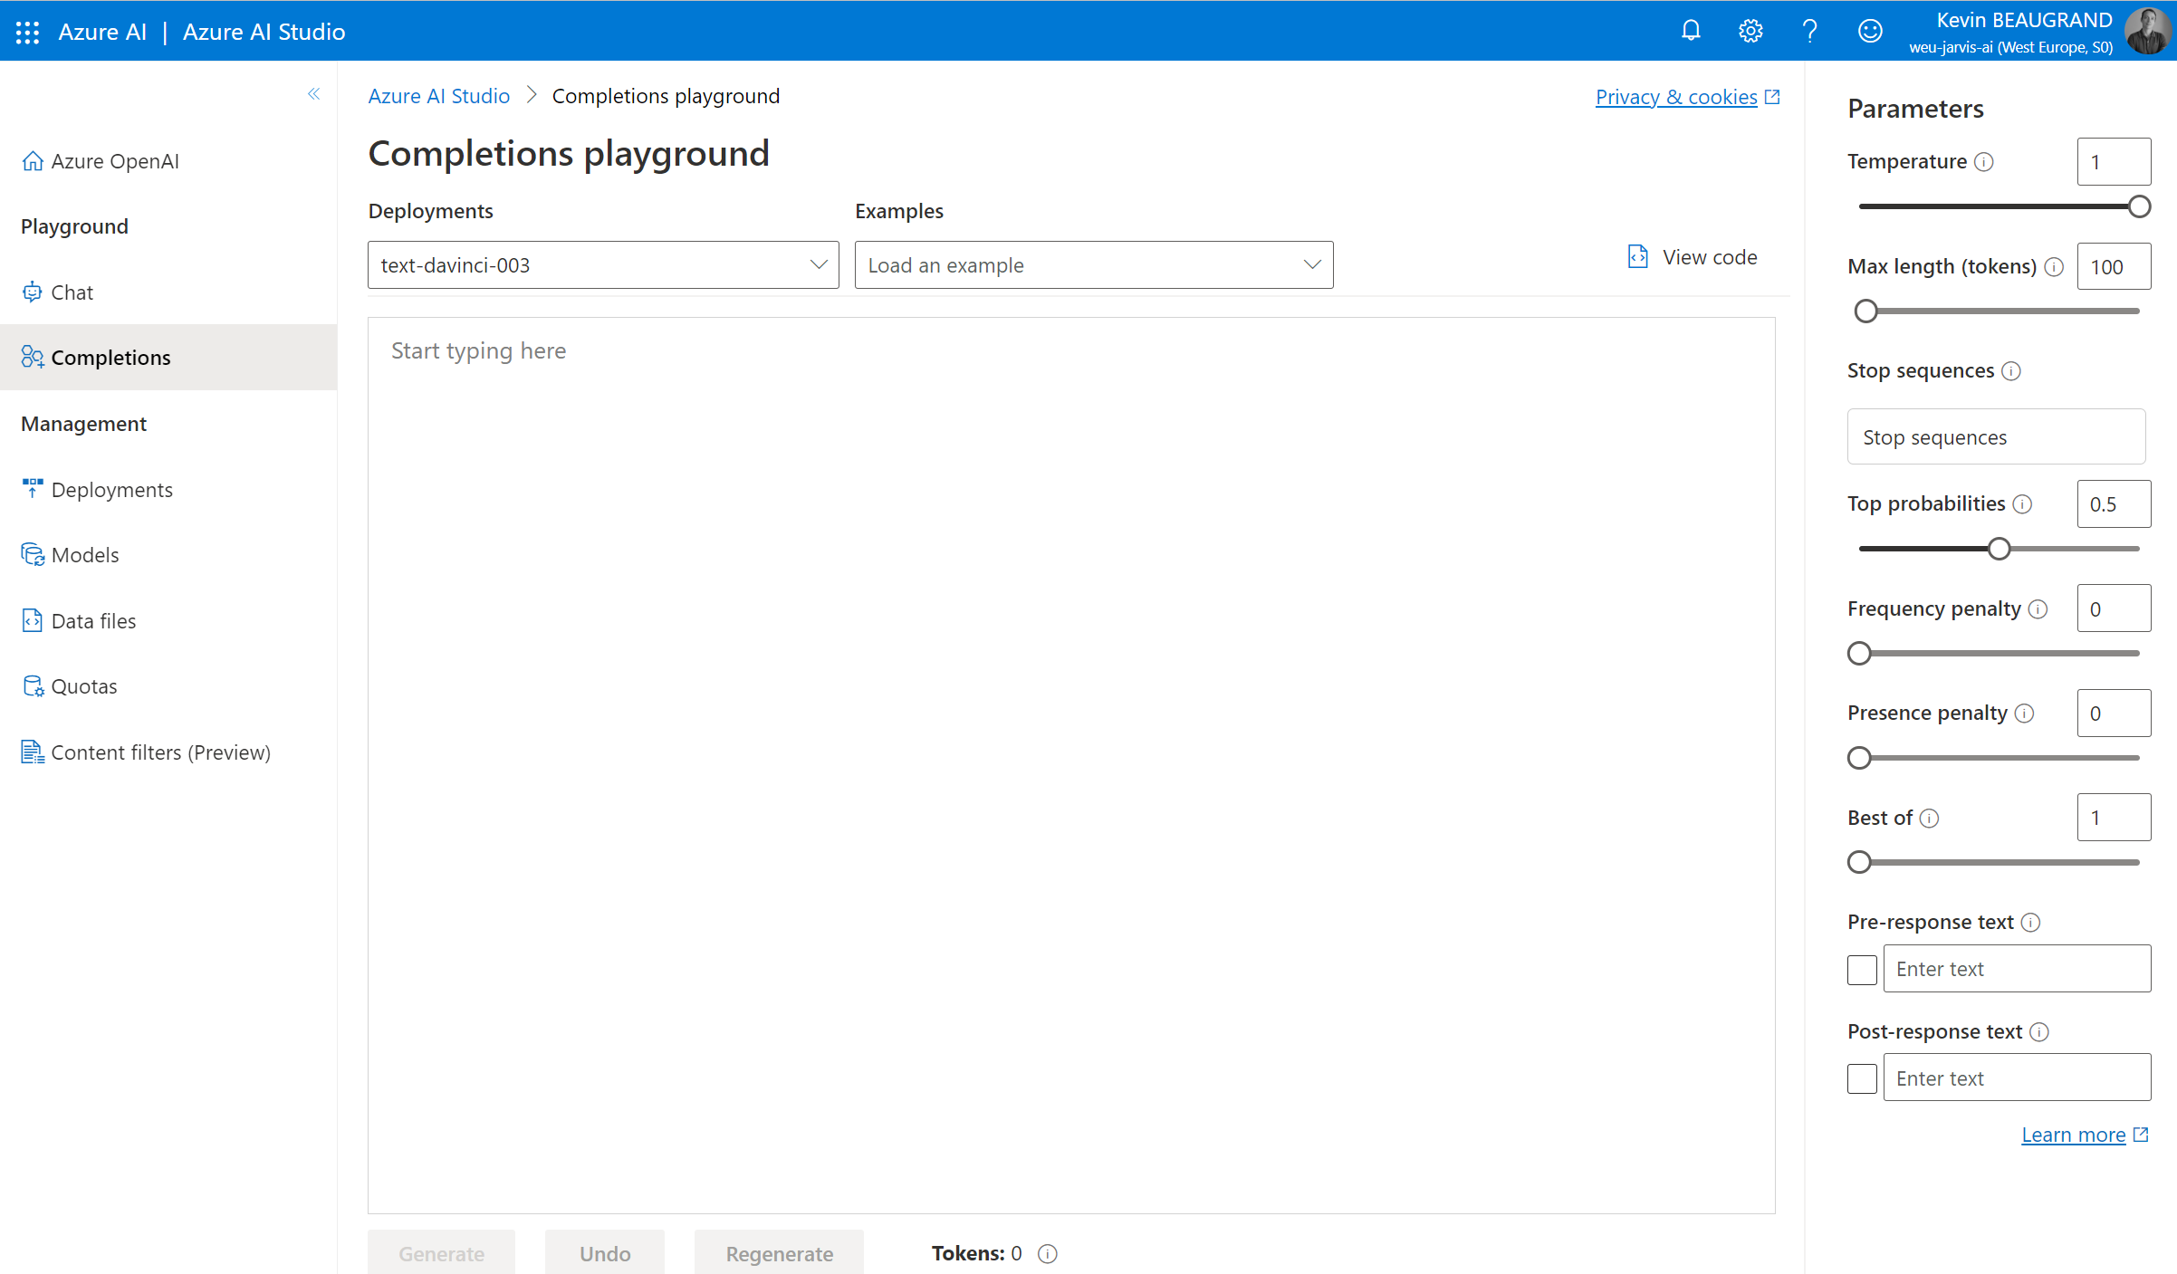
Task: Open Content filters (Preview)
Action: [x=161, y=752]
